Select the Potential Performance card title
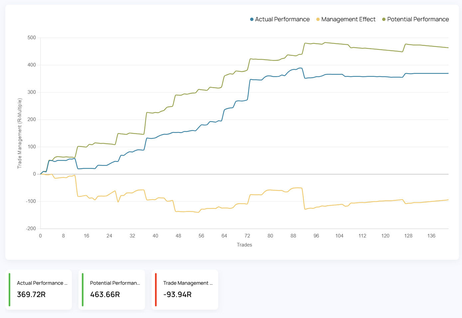Screen dimensions: 462x318 point(115,283)
